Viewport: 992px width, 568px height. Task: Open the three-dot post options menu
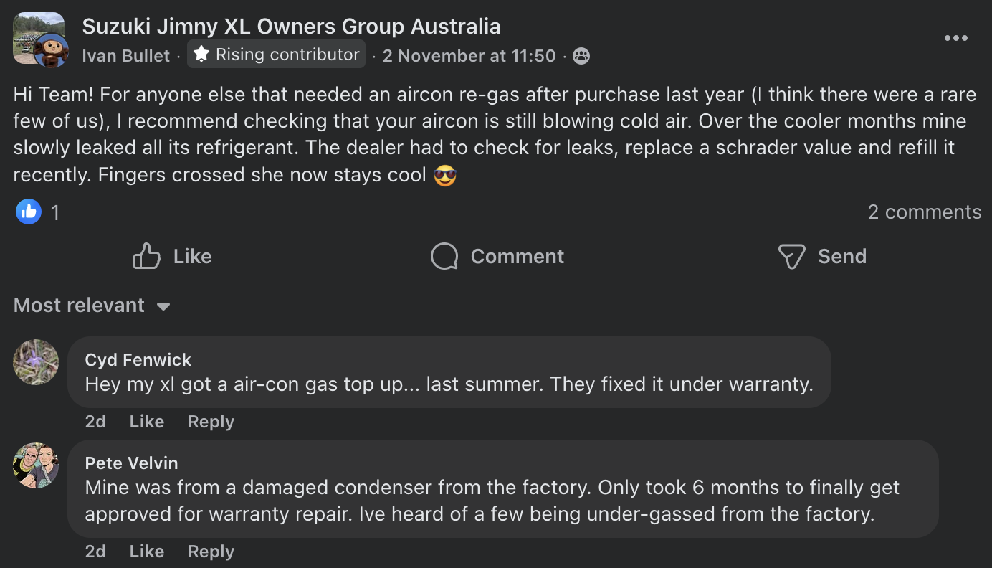(x=955, y=39)
